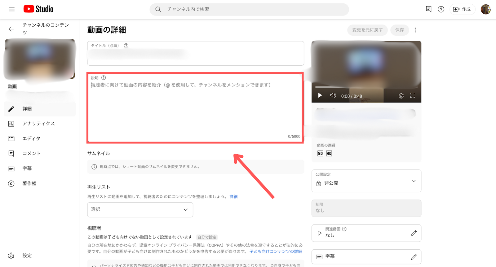Enter fullscreen on the video preview
This screenshot has height=267, width=496.
click(x=413, y=95)
